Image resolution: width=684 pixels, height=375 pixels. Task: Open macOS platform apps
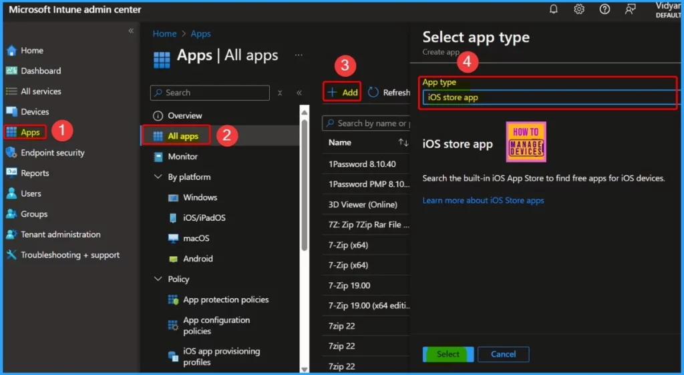196,238
